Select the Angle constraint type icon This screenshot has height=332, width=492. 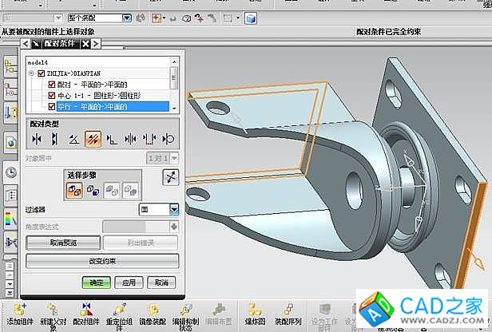(x=73, y=139)
